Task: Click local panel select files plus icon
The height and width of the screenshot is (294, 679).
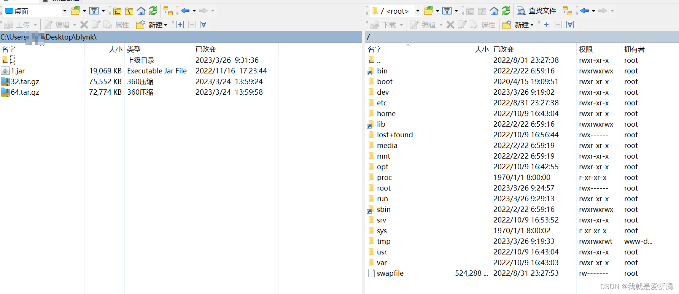Action: click(x=180, y=25)
